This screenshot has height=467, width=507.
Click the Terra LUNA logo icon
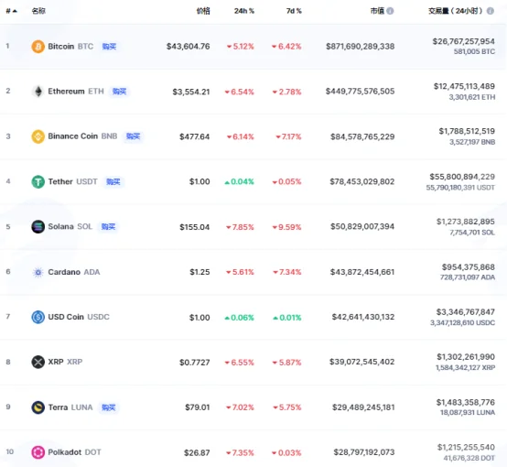coord(38,407)
